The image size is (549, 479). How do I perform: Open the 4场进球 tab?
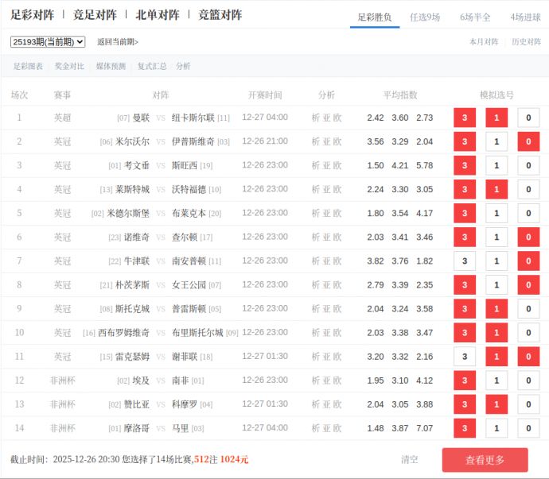[x=525, y=17]
